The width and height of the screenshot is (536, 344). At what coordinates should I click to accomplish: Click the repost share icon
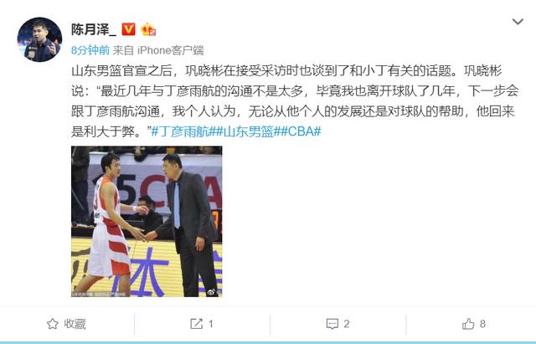pos(196,324)
